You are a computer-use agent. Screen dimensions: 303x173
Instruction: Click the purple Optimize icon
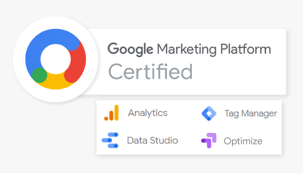[209, 141]
